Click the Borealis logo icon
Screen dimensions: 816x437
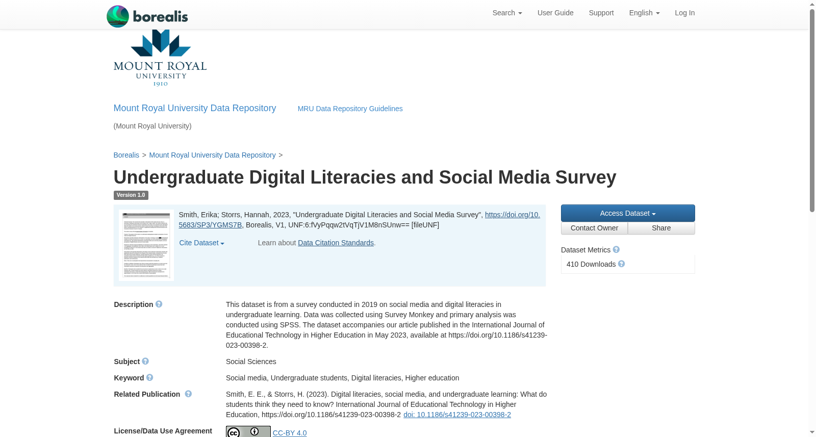coord(118,16)
